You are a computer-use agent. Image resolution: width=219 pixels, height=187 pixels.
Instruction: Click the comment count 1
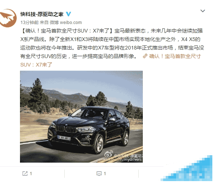(x=105, y=174)
